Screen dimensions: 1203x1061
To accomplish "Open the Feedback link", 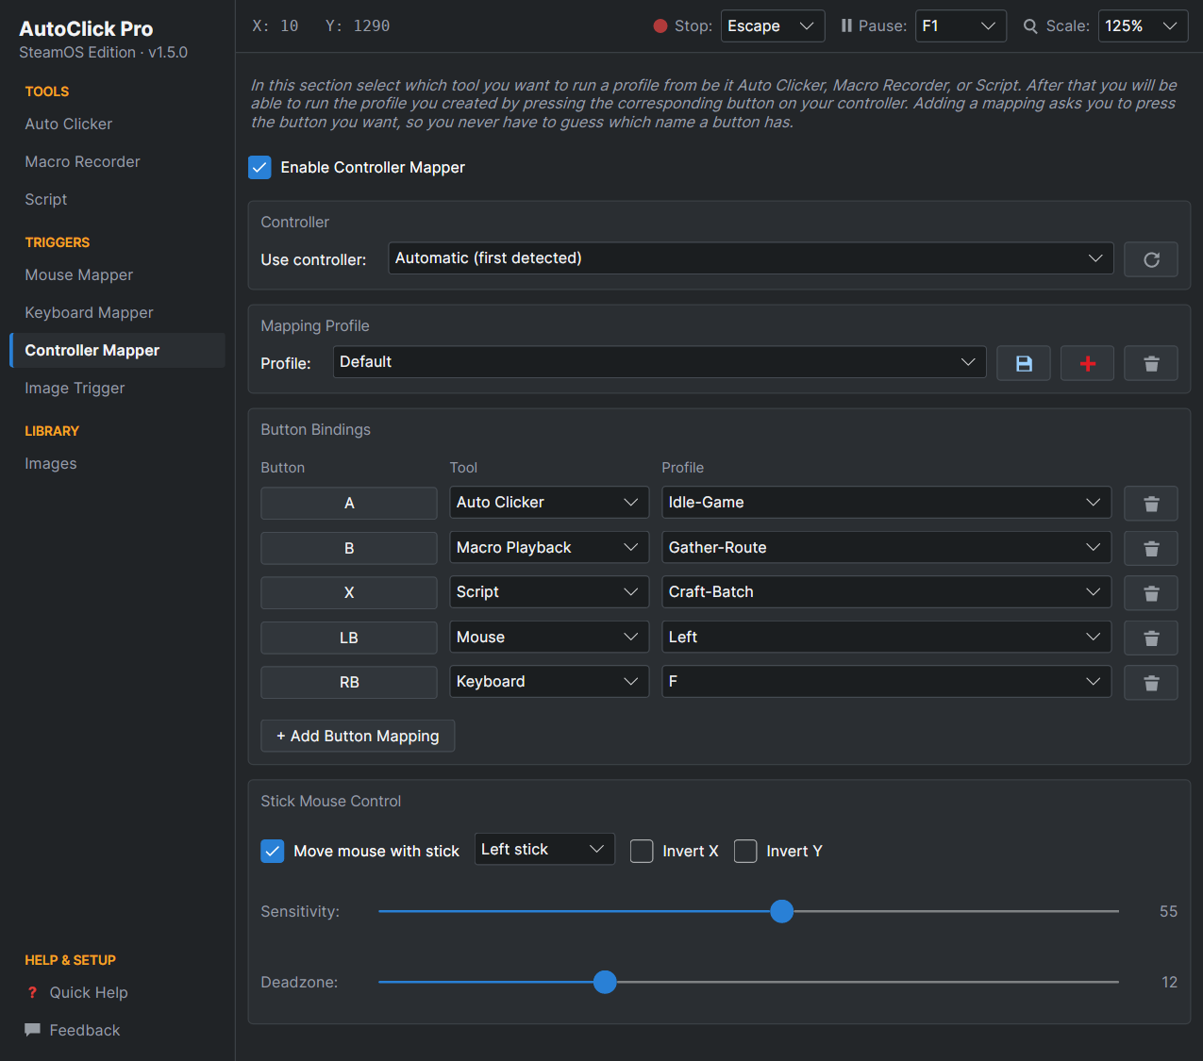I will 85,1030.
